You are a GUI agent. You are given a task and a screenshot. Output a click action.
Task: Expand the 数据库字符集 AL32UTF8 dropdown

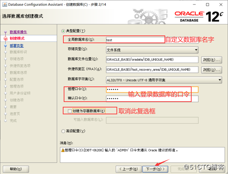164,80
